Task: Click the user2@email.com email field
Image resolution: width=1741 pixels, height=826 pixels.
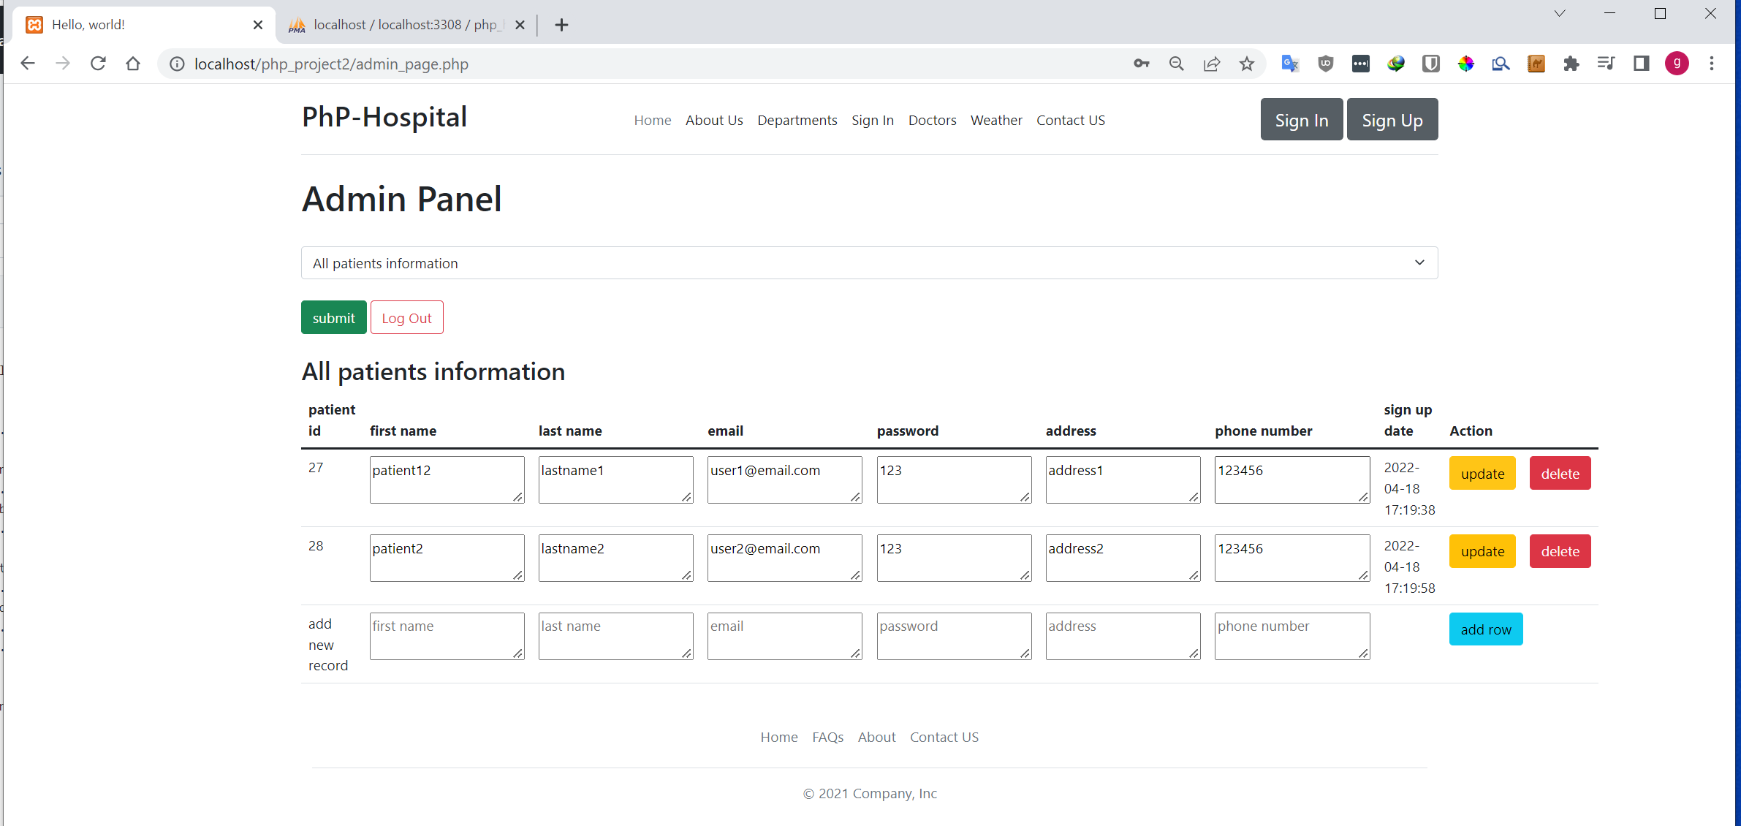Action: point(785,558)
